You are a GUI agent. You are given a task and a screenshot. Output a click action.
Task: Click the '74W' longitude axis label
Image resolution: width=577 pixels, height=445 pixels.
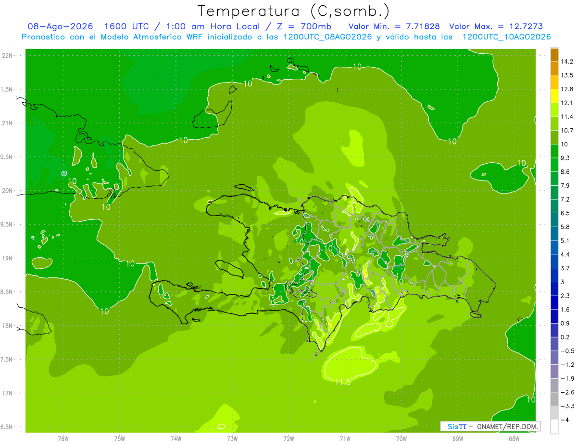176,438
